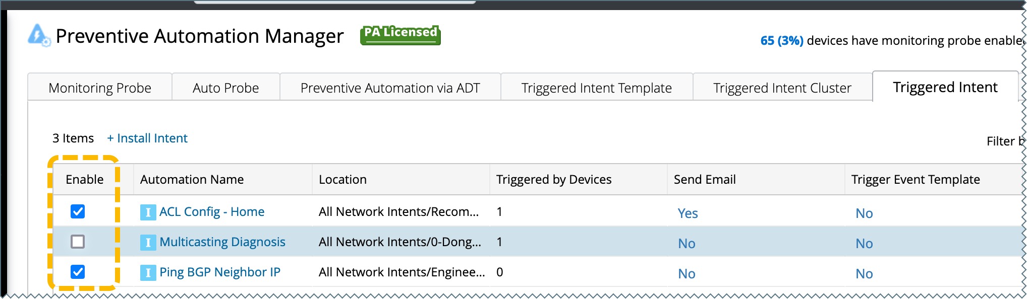
Task: Disable the ACL Config - Home intent checkbox
Action: [x=78, y=211]
